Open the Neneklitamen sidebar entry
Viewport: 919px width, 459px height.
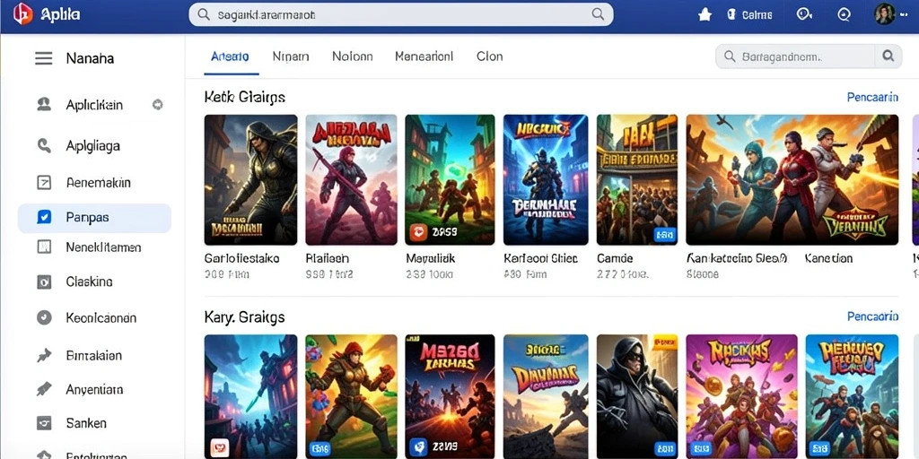(x=94, y=247)
